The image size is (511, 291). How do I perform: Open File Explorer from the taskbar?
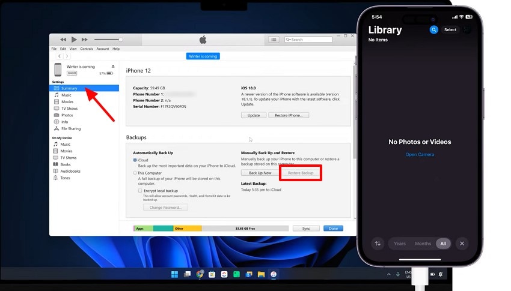pyautogui.click(x=261, y=274)
